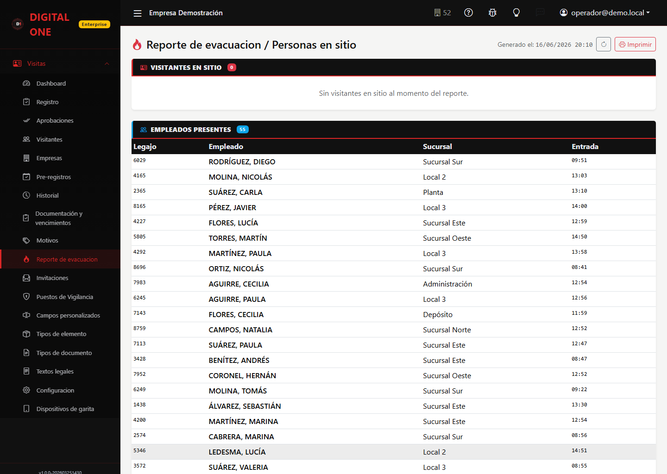The width and height of the screenshot is (667, 474).
Task: Click the Tipos de documento file icon
Action: click(26, 353)
